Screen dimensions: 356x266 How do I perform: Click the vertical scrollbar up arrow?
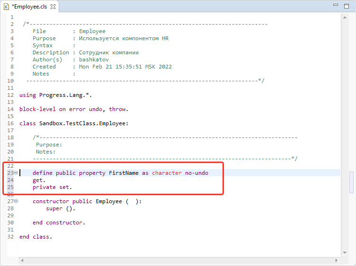345,17
